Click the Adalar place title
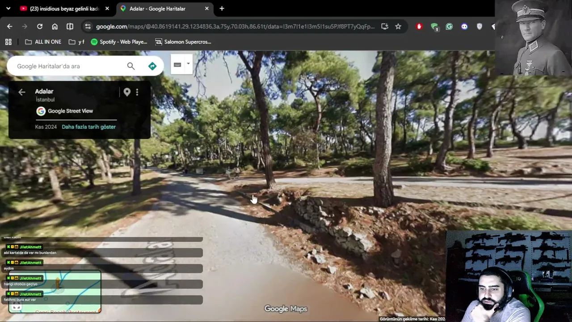Viewport: 572px width, 322px height. [44, 91]
